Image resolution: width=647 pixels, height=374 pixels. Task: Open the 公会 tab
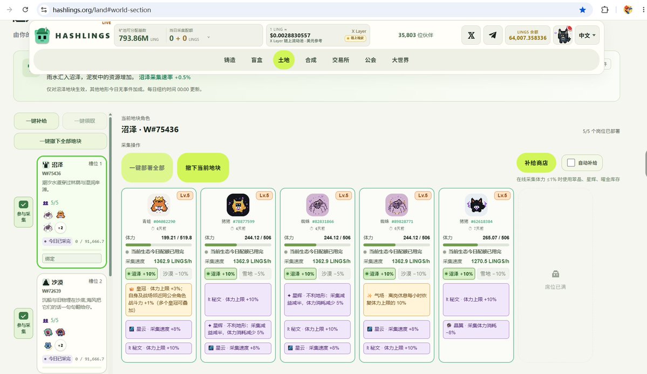371,60
